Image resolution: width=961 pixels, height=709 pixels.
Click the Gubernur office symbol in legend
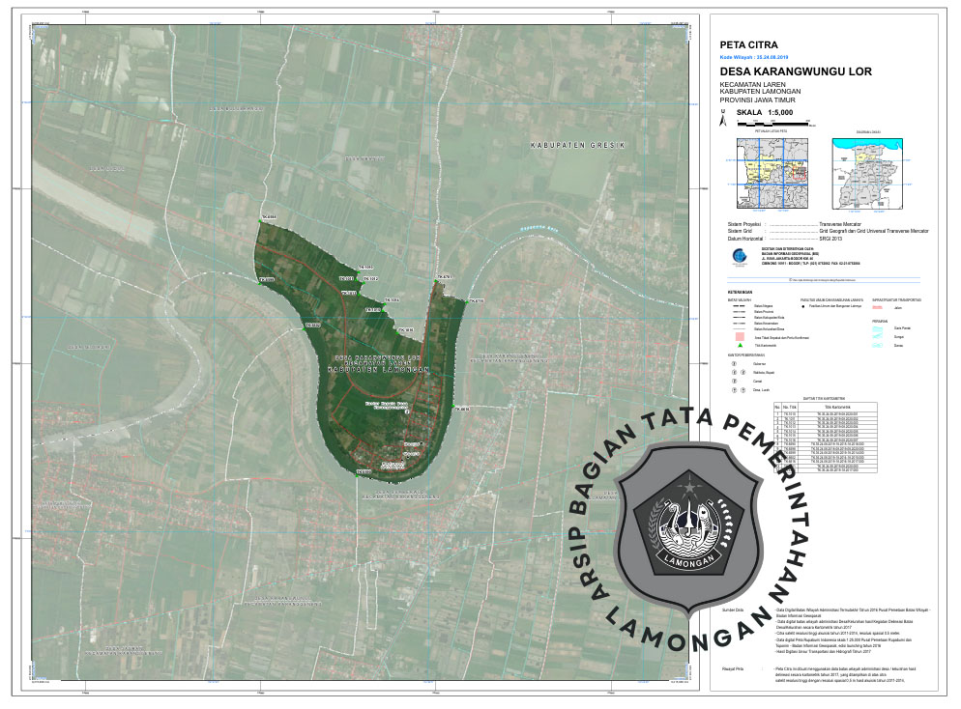(733, 364)
